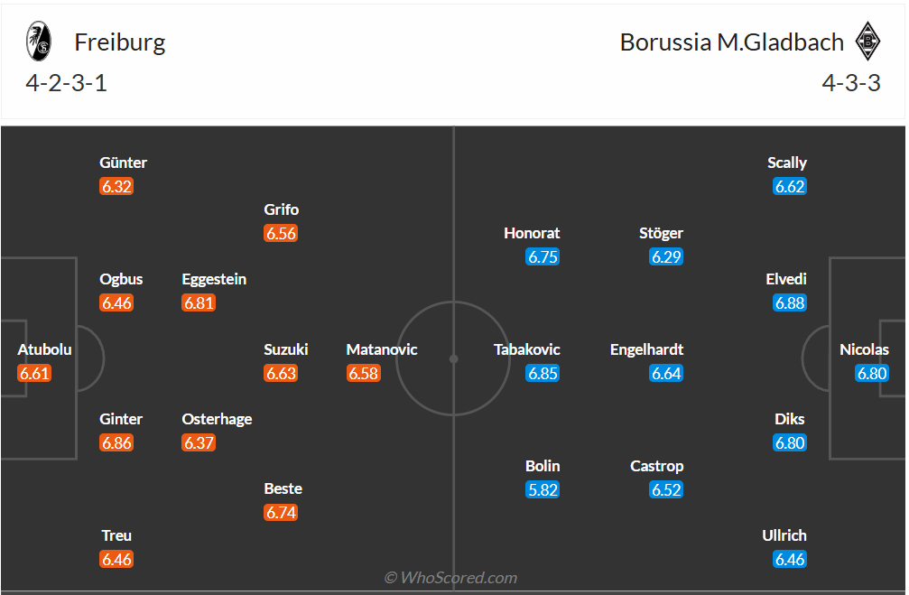
Task: Select player Günter on the pitch
Action: [x=123, y=163]
